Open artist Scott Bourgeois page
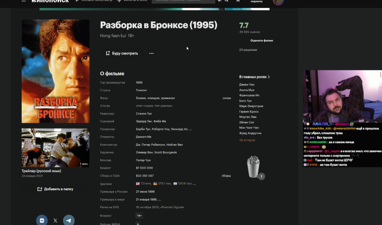The width and height of the screenshot is (382, 225). click(x=166, y=152)
